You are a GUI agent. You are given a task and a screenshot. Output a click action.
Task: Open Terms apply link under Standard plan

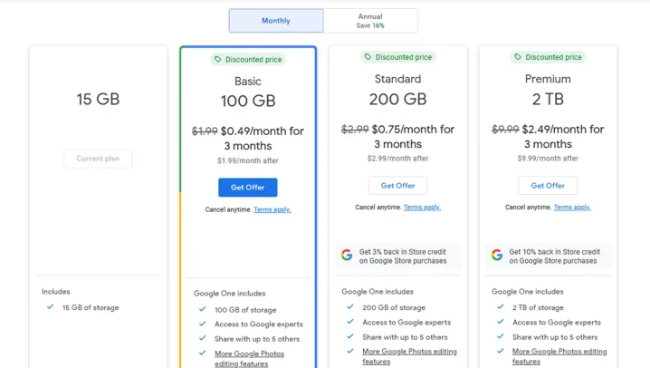(422, 208)
